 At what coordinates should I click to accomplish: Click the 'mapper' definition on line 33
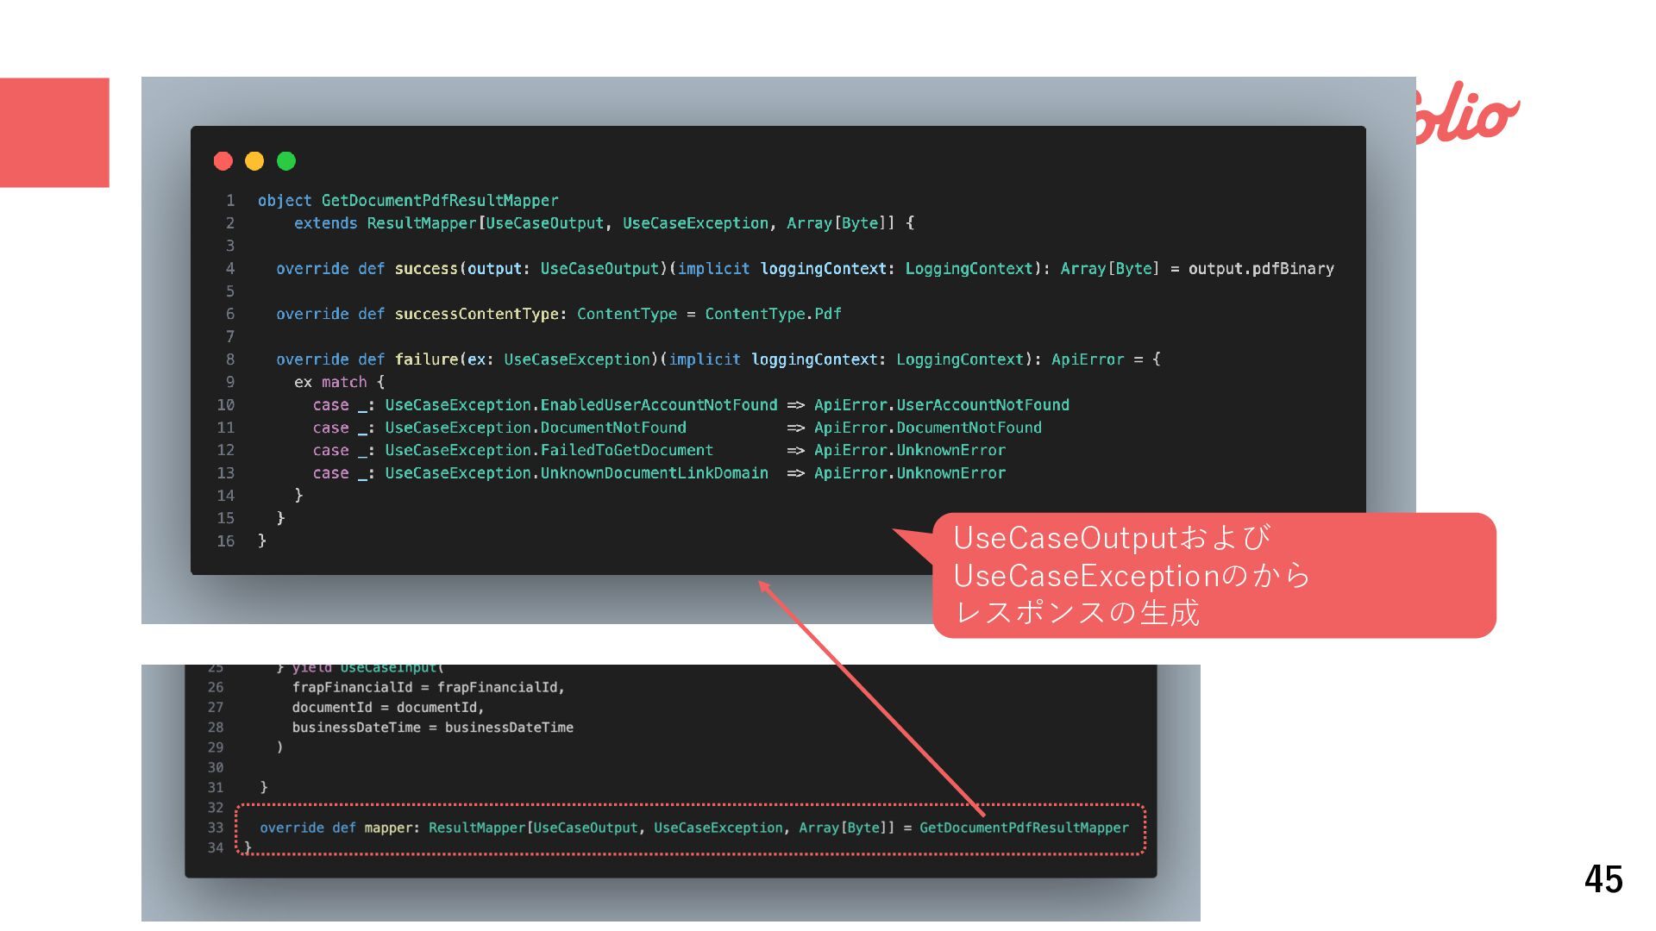tap(390, 828)
